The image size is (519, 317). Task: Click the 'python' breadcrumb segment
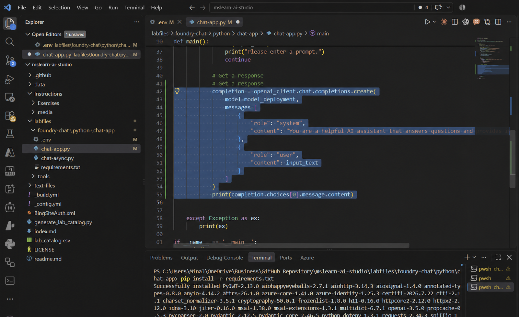(x=221, y=33)
